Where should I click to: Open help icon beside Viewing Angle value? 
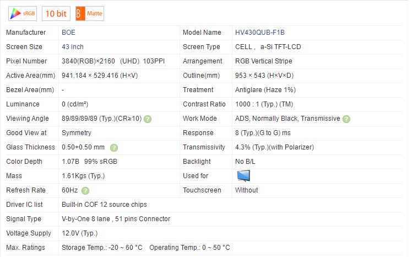tap(148, 119)
